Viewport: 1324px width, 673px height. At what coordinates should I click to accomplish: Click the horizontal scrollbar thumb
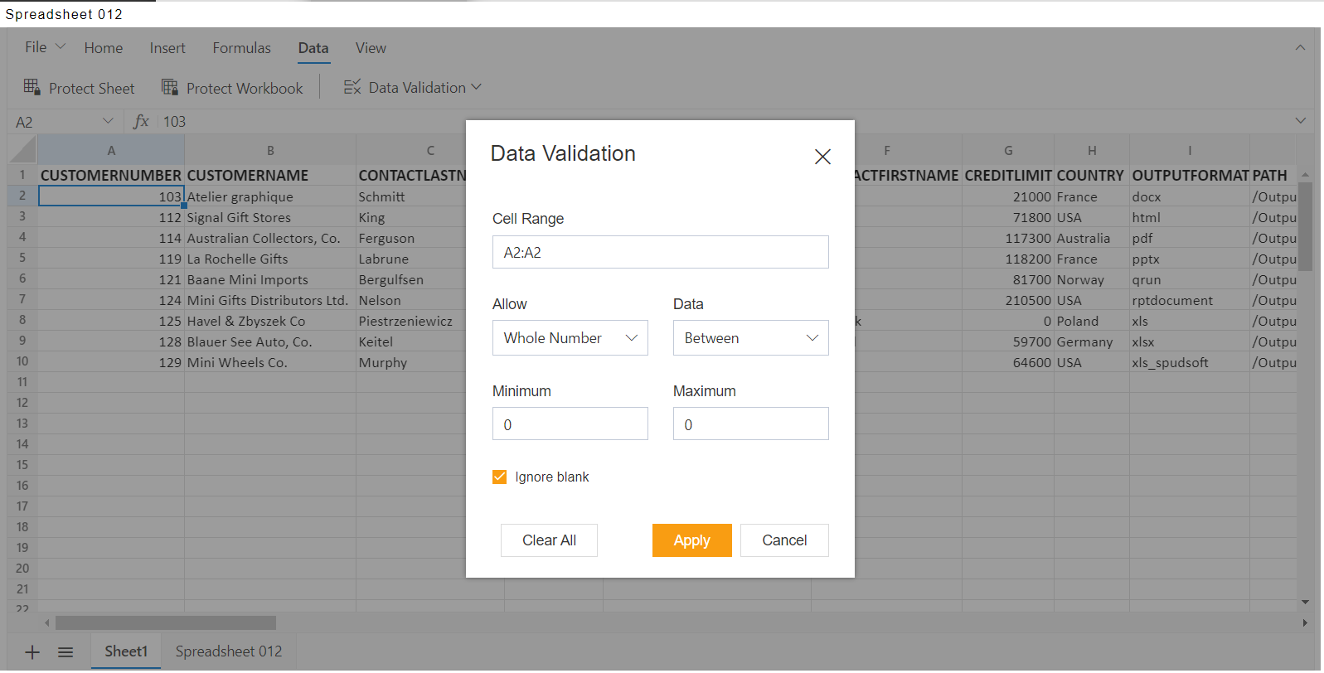(x=166, y=622)
